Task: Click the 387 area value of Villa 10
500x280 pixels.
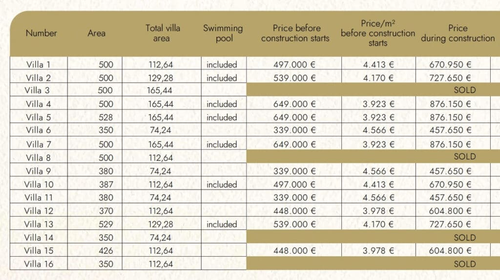Action: point(105,185)
